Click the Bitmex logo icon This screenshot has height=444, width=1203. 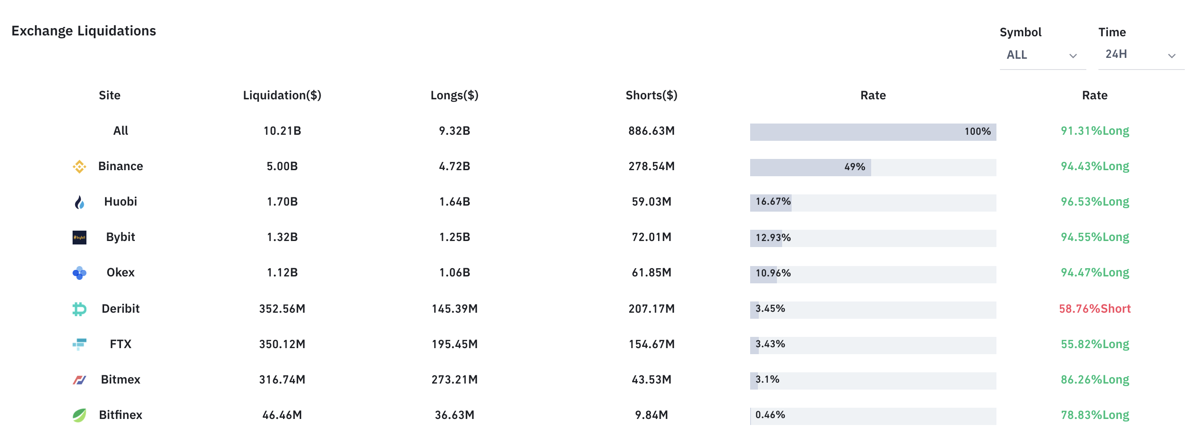80,380
